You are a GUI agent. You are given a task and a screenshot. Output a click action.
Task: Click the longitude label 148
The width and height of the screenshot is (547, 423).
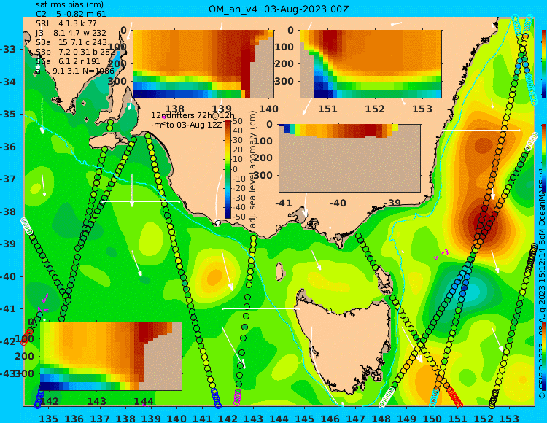pos(381,418)
